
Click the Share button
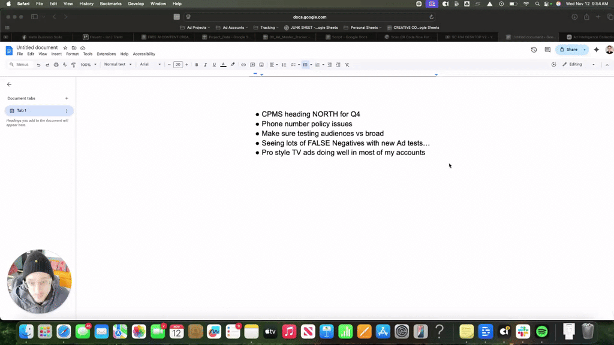(x=568, y=50)
